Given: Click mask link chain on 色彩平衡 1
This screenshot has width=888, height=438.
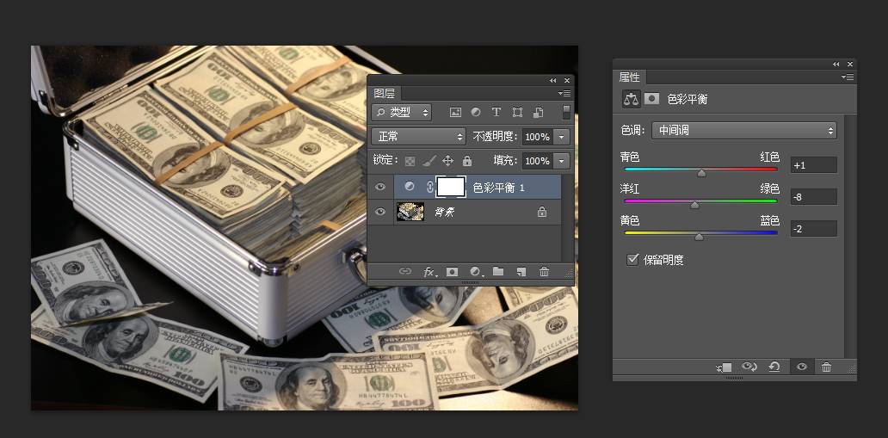Looking at the screenshot, I should [430, 187].
